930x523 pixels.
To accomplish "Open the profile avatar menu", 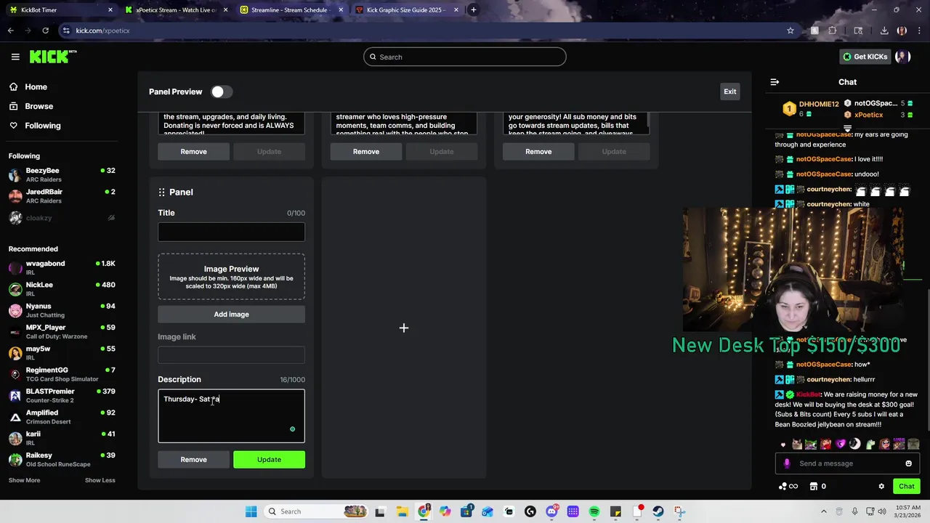I will tap(902, 57).
